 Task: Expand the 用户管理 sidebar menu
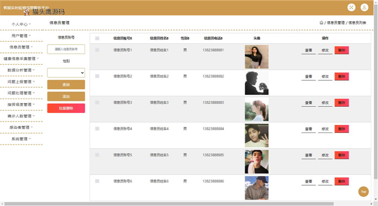tap(21, 35)
